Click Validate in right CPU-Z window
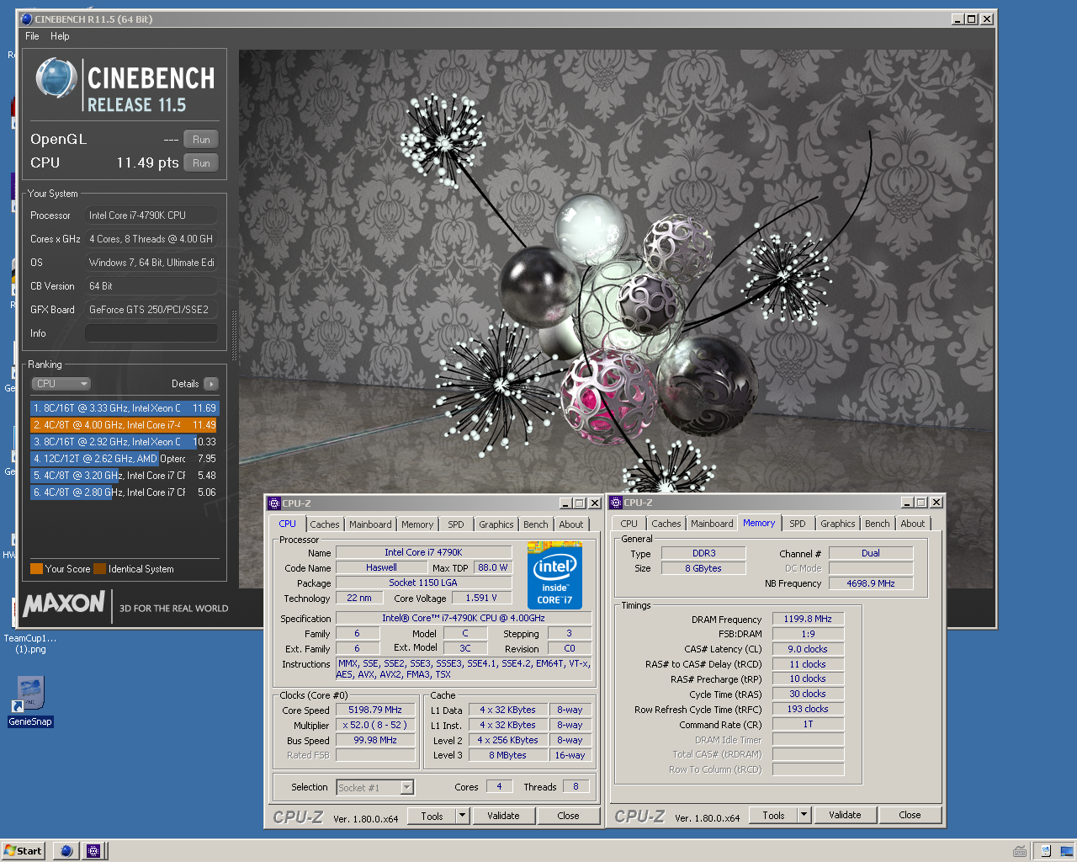Viewport: 1077px width, 862px height. tap(845, 815)
